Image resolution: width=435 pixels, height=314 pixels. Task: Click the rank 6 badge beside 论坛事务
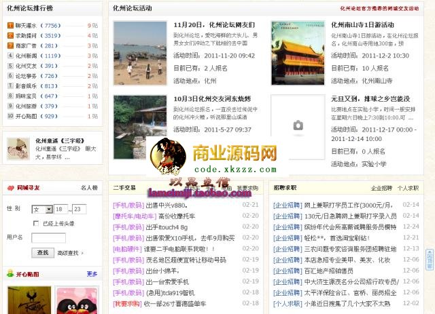(x=10, y=76)
